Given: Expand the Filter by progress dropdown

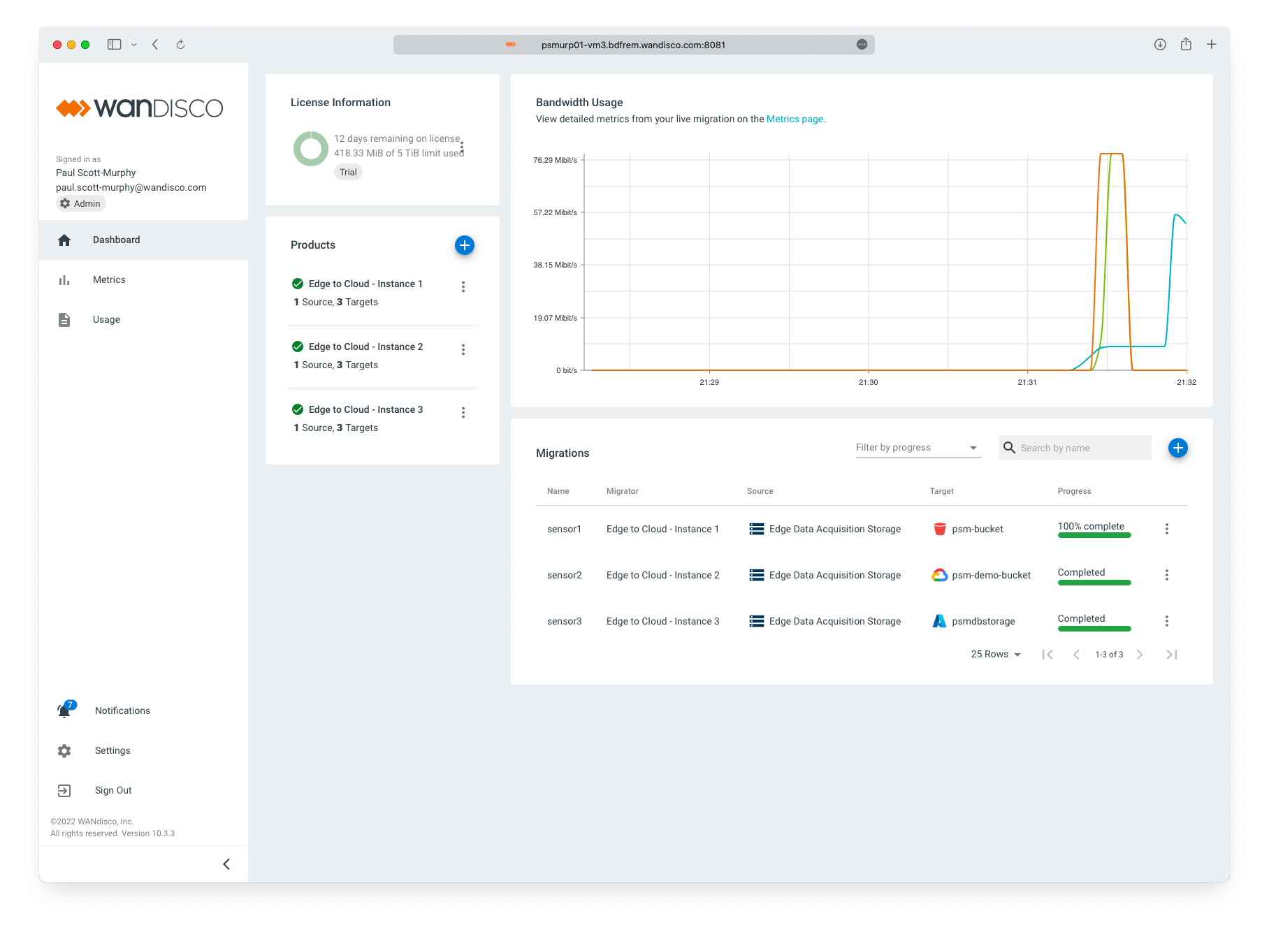Looking at the screenshot, I should 918,448.
